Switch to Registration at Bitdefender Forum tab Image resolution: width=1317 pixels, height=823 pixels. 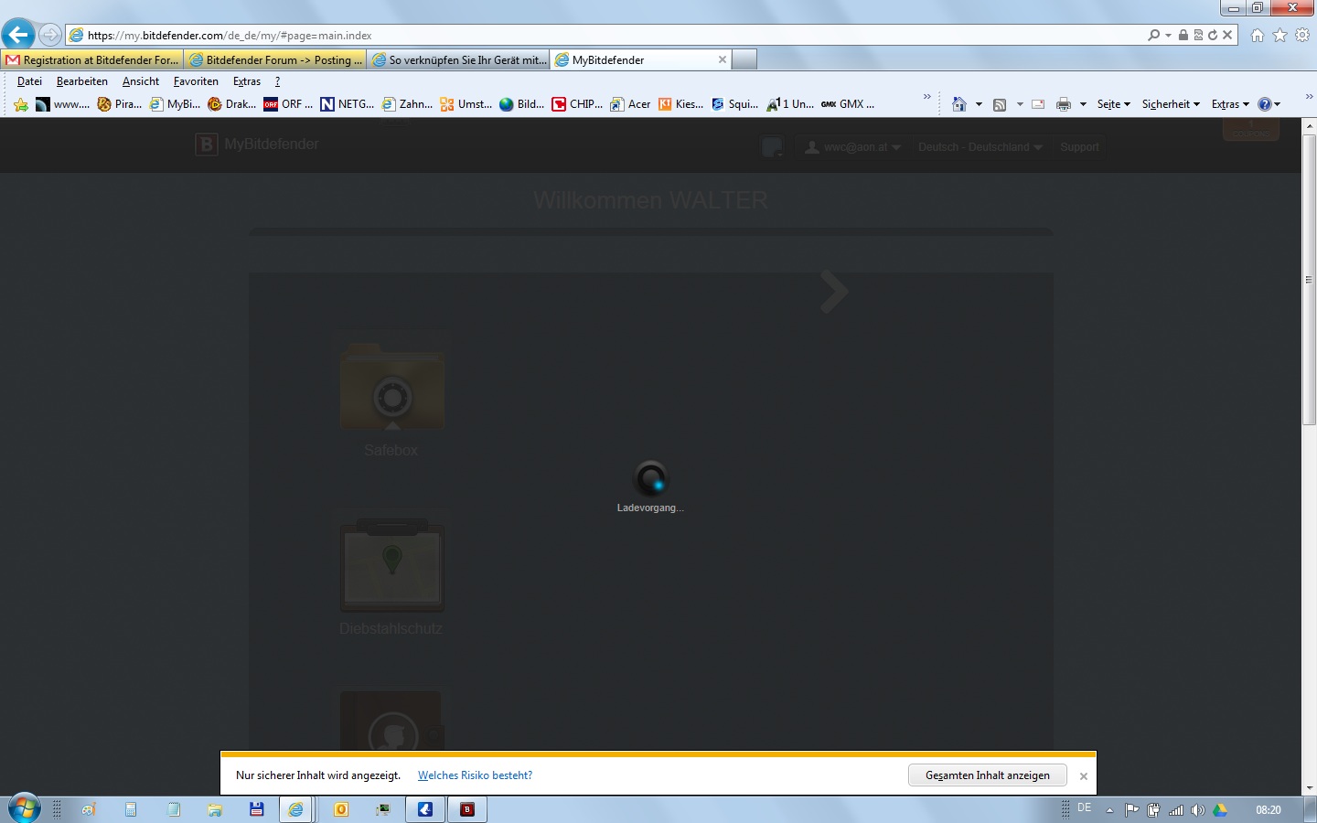[92, 59]
